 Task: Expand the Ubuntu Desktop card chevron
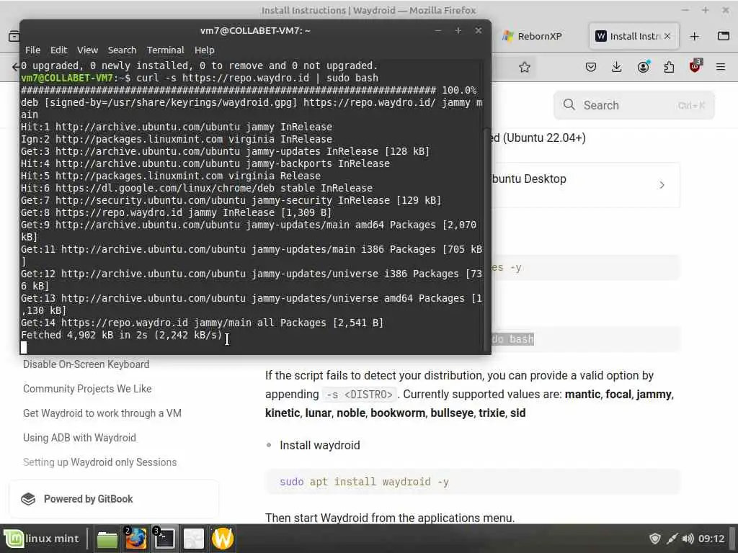click(662, 185)
